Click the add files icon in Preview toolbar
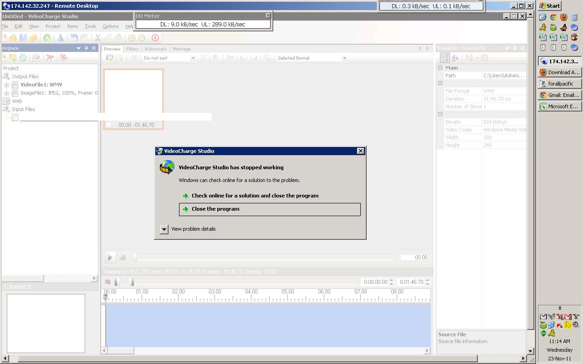 point(110,58)
